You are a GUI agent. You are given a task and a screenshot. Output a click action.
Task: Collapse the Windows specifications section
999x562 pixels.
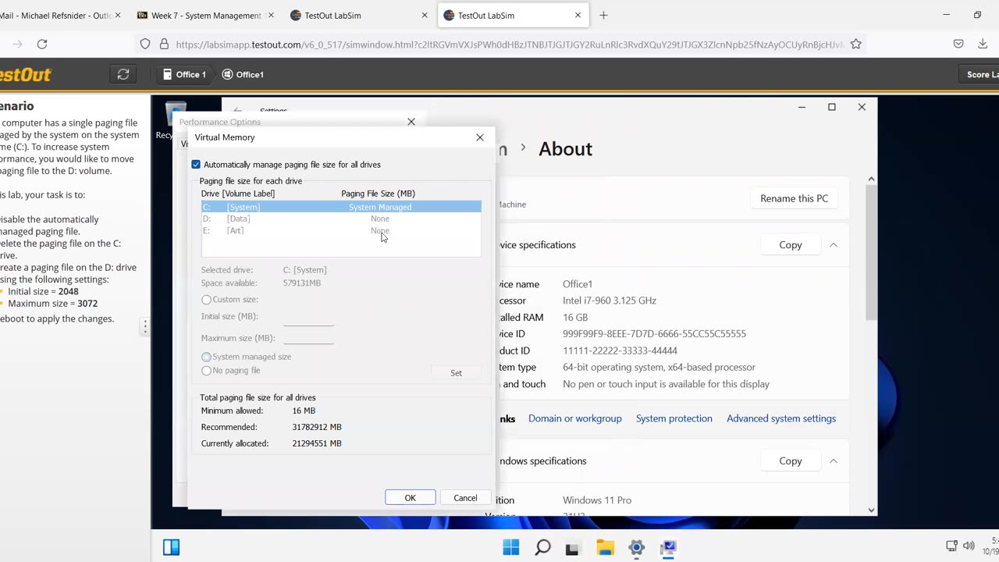coord(834,461)
